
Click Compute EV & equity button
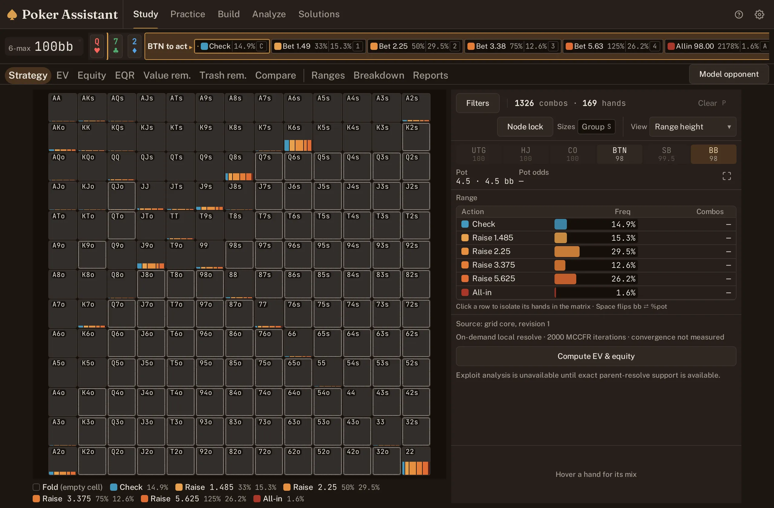(x=596, y=356)
